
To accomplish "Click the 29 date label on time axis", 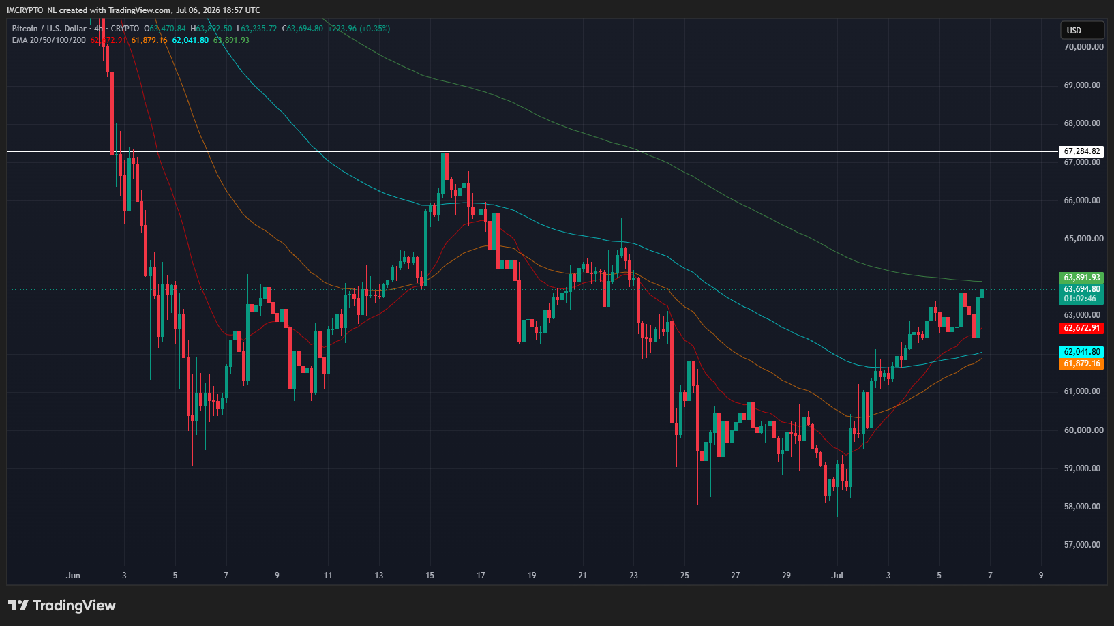I will click(786, 576).
